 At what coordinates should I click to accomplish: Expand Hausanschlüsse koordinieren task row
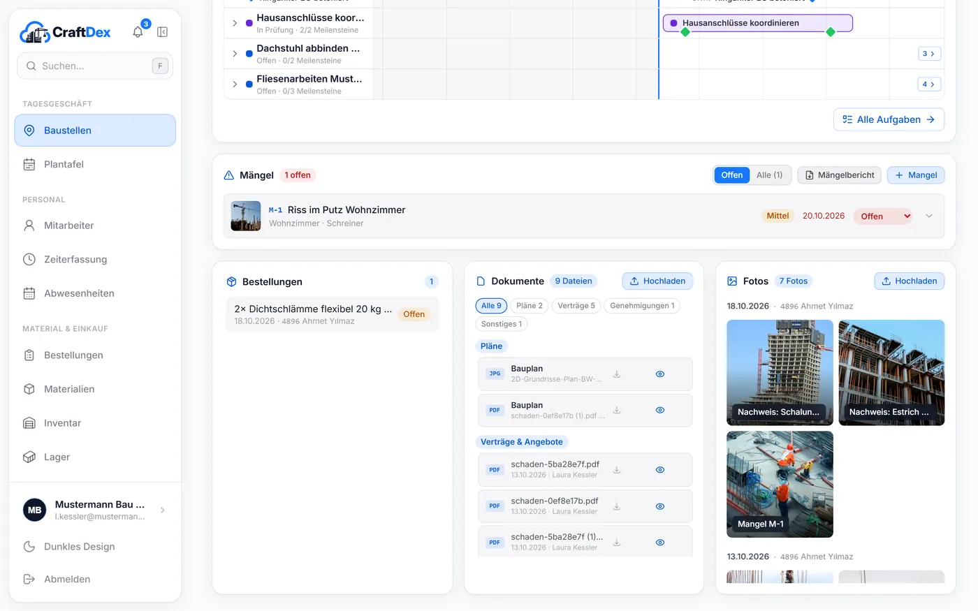(235, 23)
